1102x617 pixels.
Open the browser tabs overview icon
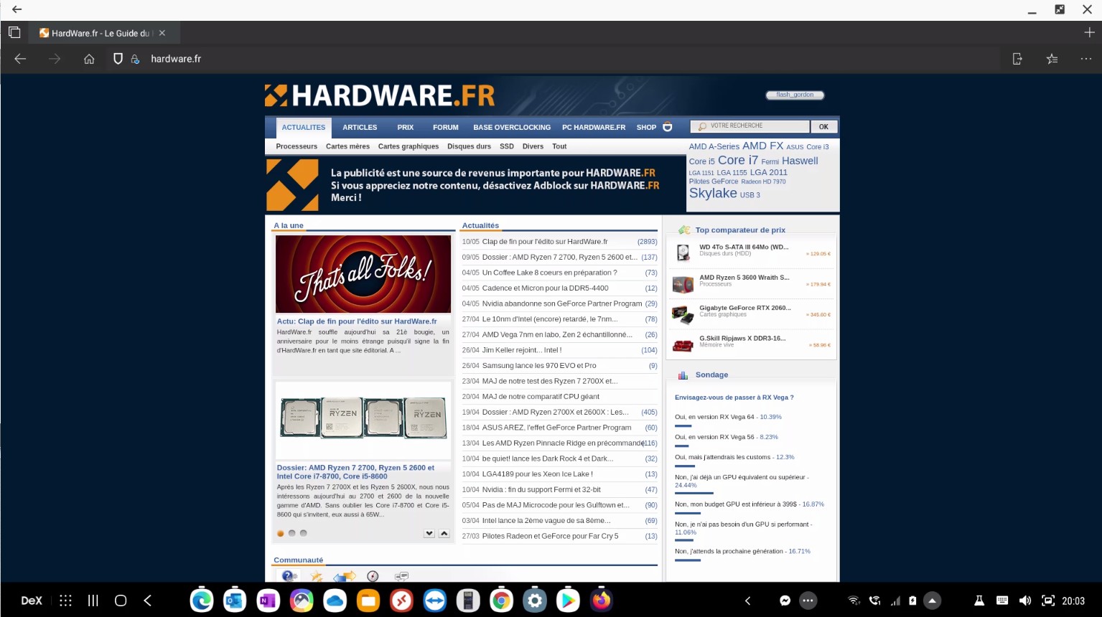(14, 32)
